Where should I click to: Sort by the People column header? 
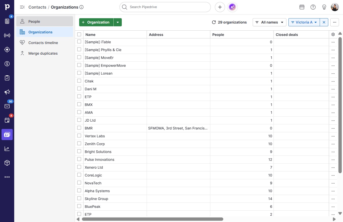pos(242,35)
